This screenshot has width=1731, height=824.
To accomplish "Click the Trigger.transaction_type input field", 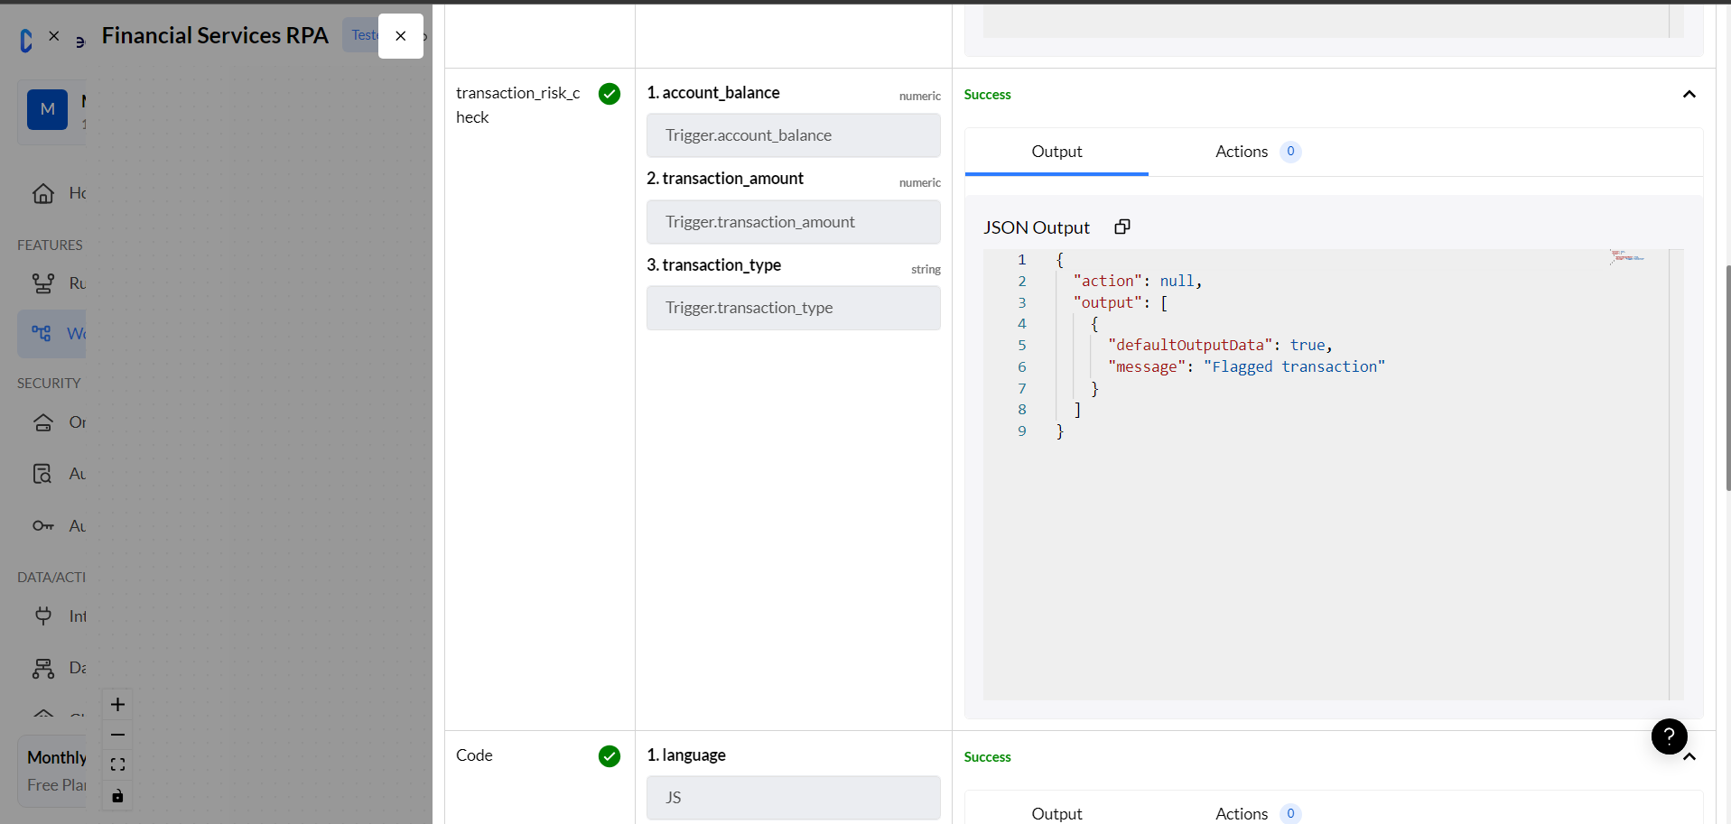I will click(x=793, y=308).
